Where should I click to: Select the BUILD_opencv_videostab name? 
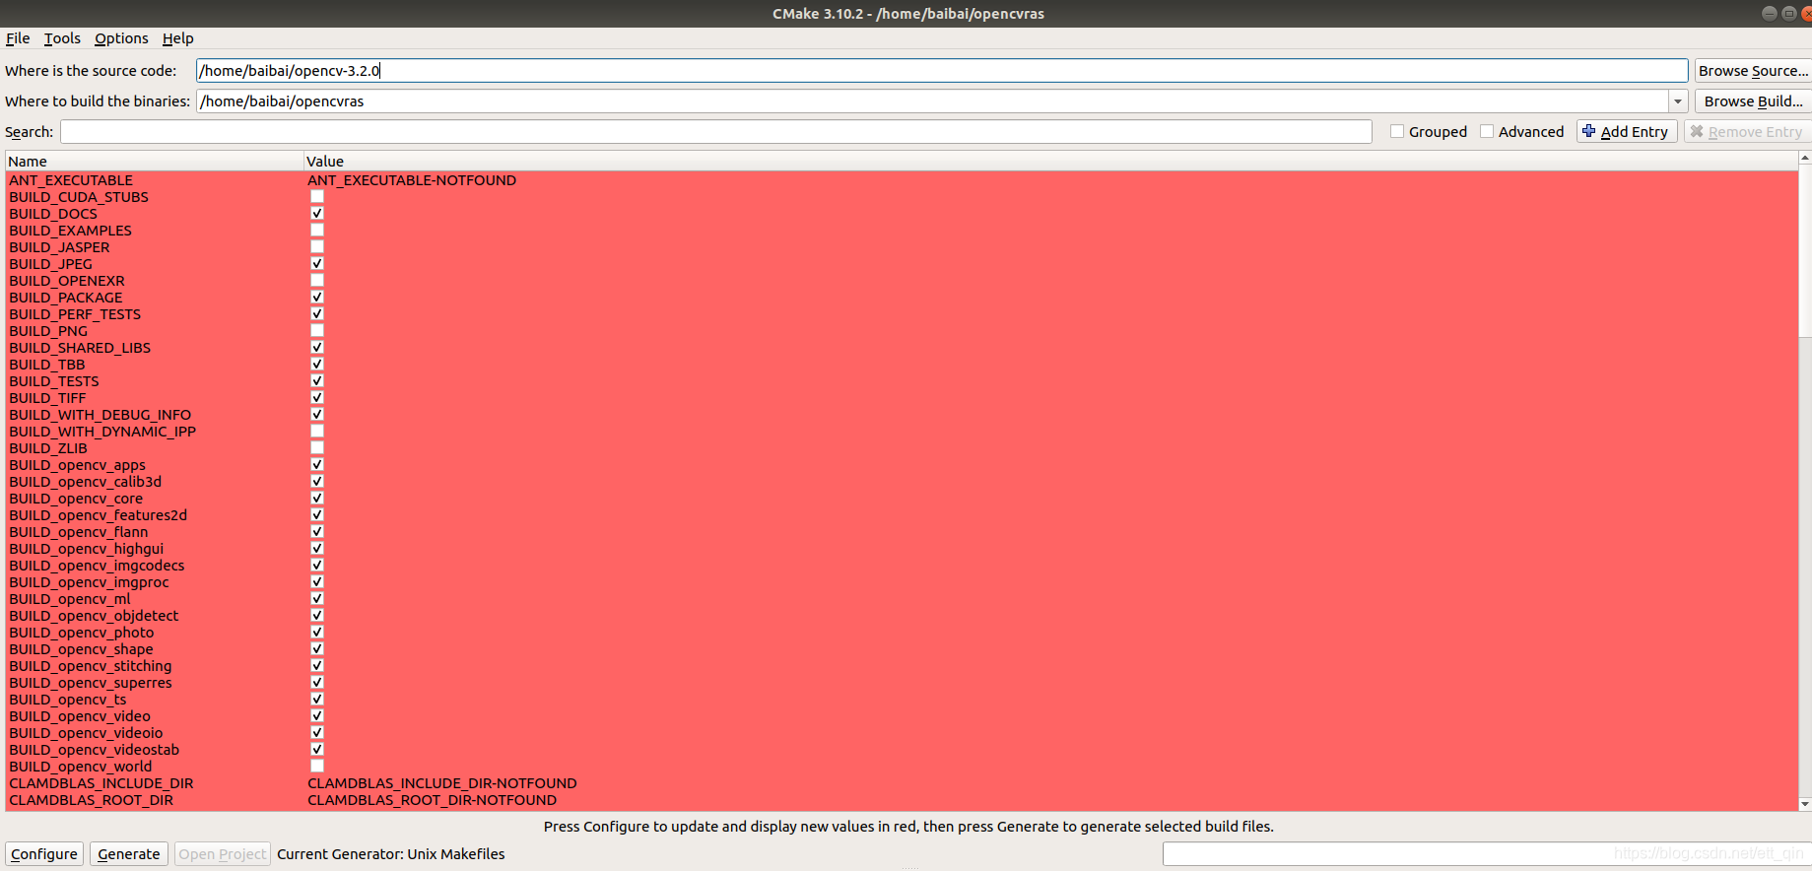point(95,750)
